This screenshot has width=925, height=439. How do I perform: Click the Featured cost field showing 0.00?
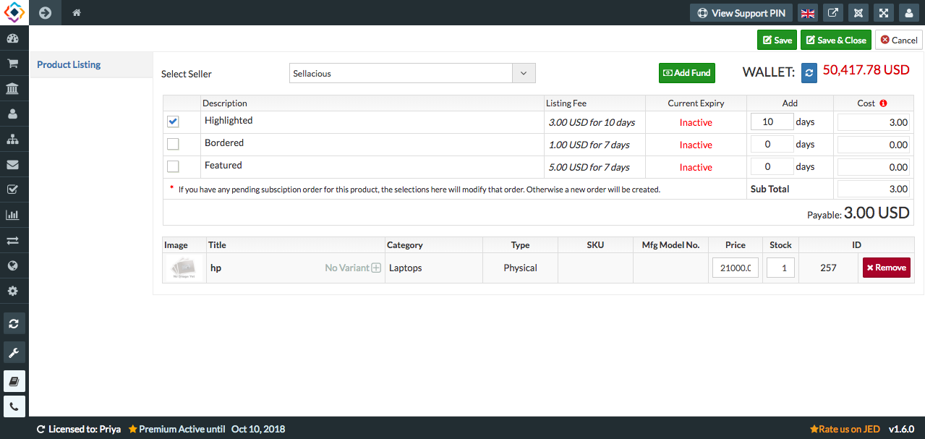pos(874,167)
